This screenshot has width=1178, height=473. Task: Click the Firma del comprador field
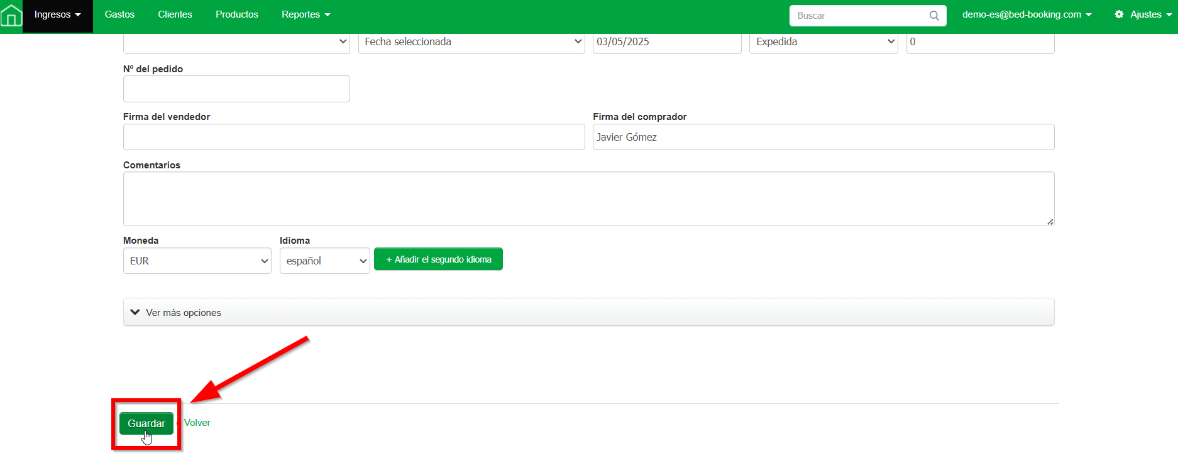[823, 137]
